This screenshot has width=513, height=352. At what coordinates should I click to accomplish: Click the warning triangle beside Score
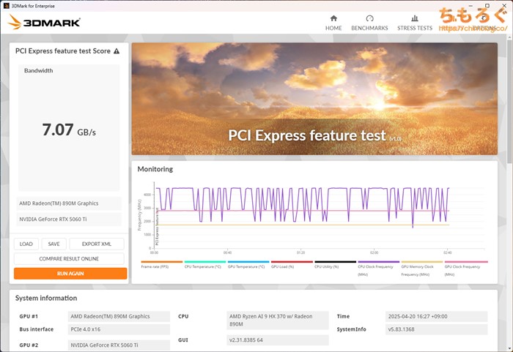click(117, 51)
